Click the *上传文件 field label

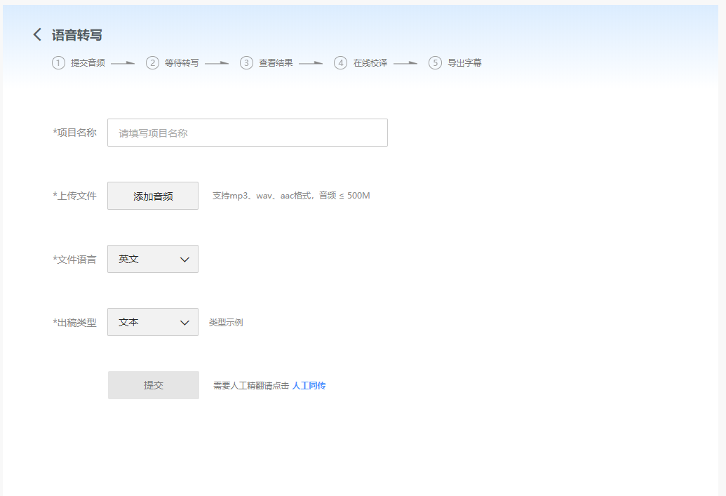(x=74, y=196)
